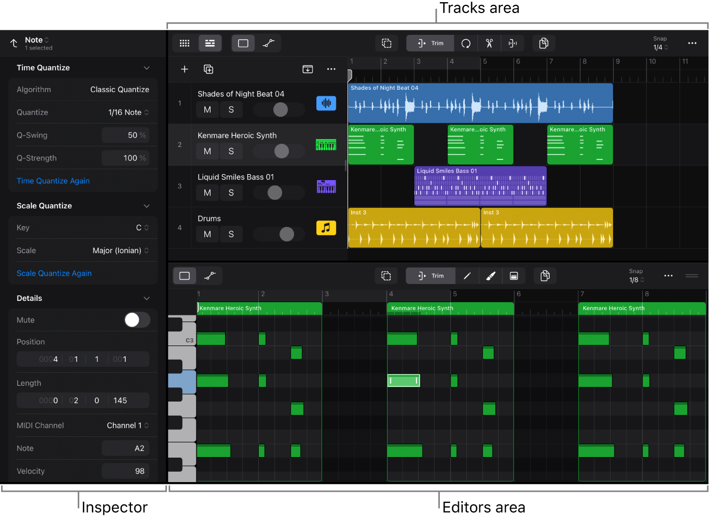Open the More menu with three dots
The image size is (710, 518).
[x=692, y=43]
